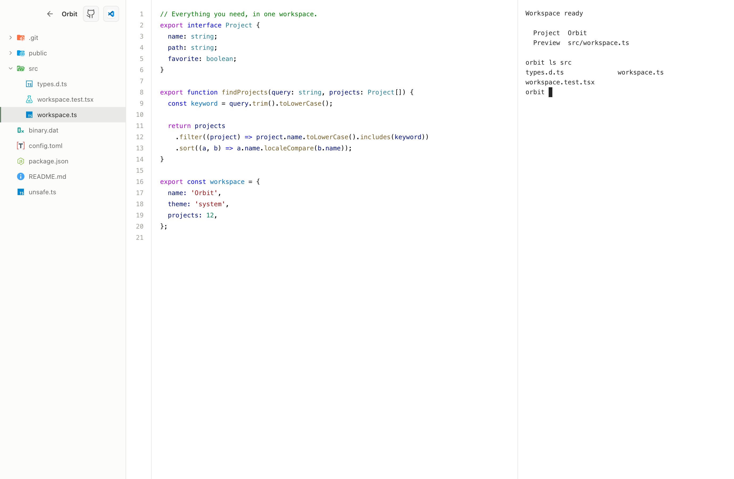Click the back arrow beside Orbit
The image size is (734, 479).
pyautogui.click(x=50, y=14)
